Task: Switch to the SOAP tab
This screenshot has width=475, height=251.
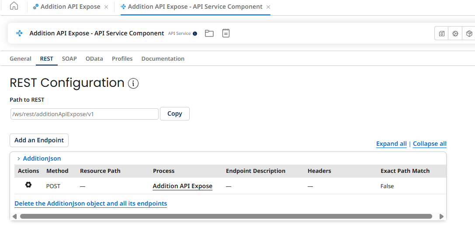Action: (69, 58)
